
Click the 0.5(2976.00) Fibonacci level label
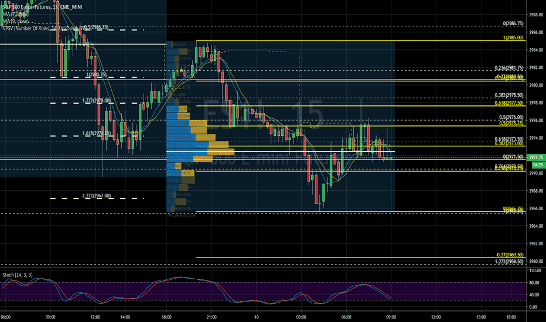click(511, 117)
